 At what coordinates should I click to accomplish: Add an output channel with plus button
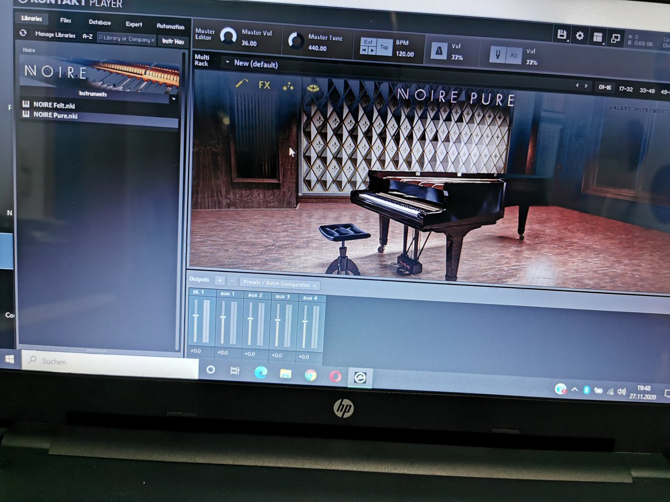[219, 280]
